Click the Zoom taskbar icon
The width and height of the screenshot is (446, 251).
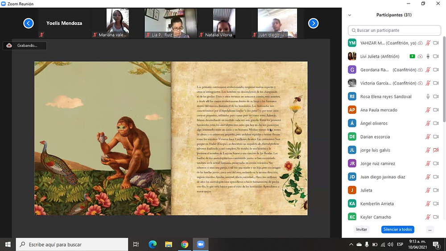click(x=201, y=244)
